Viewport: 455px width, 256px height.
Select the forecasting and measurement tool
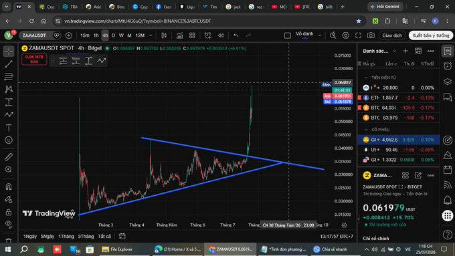9,102
